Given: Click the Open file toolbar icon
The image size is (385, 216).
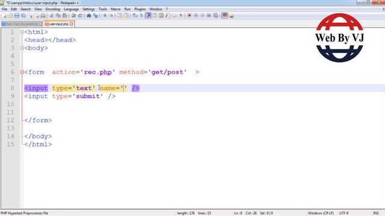Looking at the screenshot, I should click(10, 16).
